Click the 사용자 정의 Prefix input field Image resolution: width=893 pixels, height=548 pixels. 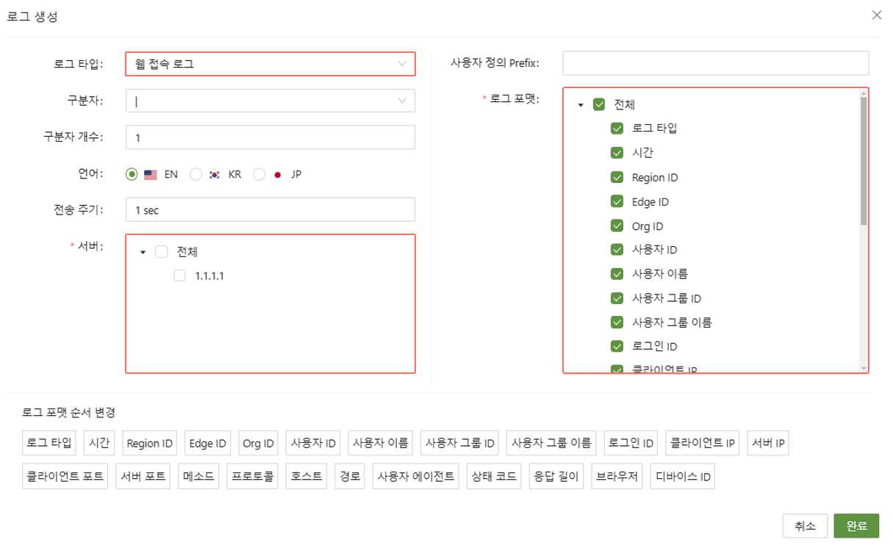(x=715, y=63)
